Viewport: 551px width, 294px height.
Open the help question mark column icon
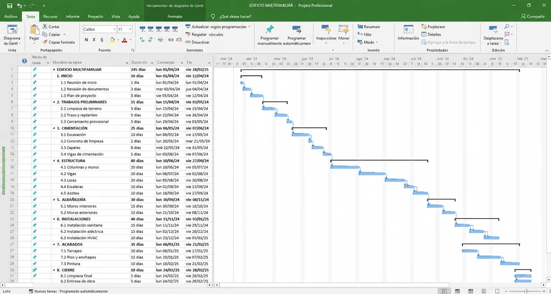(x=24, y=61)
